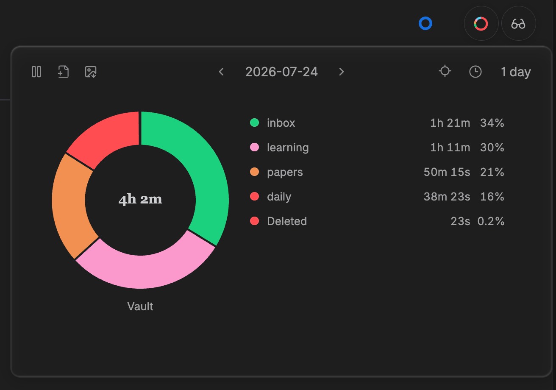The height and width of the screenshot is (390, 556).
Task: Open the 1 day range selector
Action: click(x=516, y=72)
